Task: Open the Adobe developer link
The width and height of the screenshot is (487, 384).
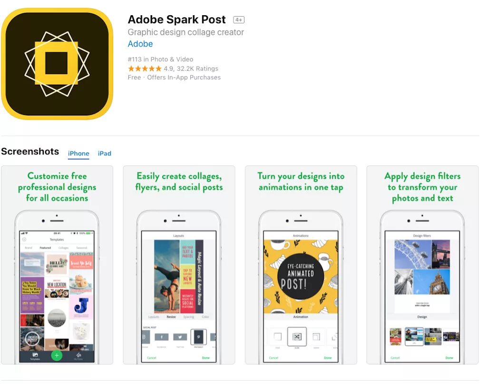Action: [140, 44]
